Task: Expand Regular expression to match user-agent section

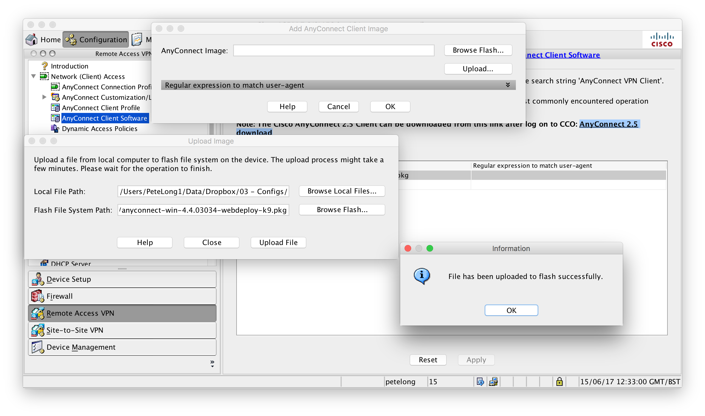Action: pyautogui.click(x=508, y=85)
